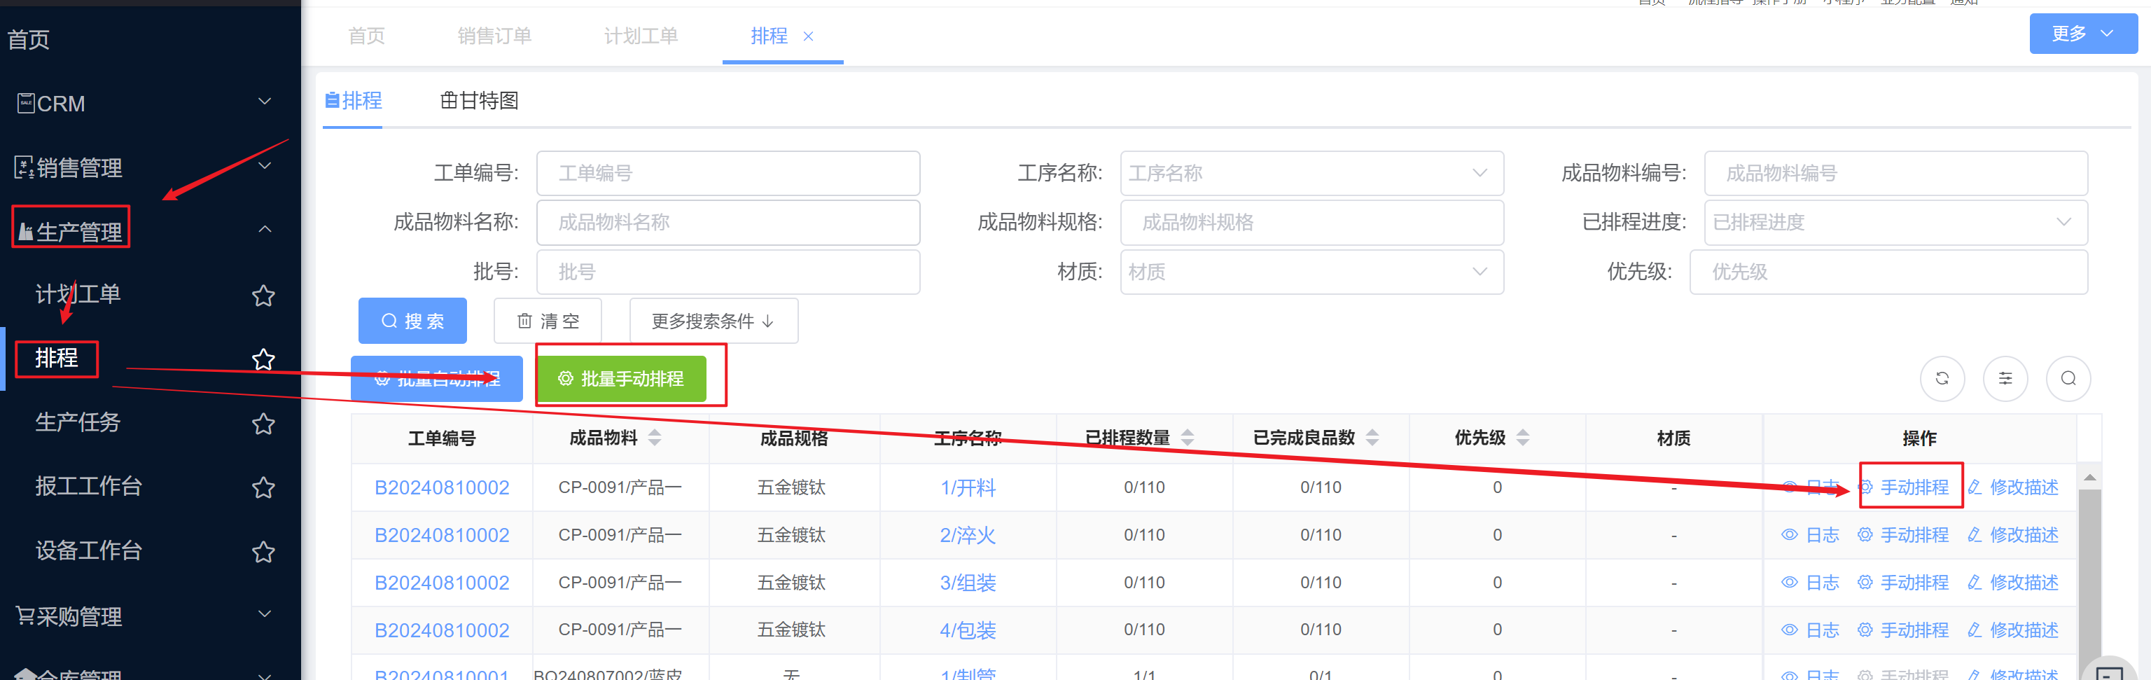
Task: Click the 成品物料编号 input field
Action: point(1895,173)
